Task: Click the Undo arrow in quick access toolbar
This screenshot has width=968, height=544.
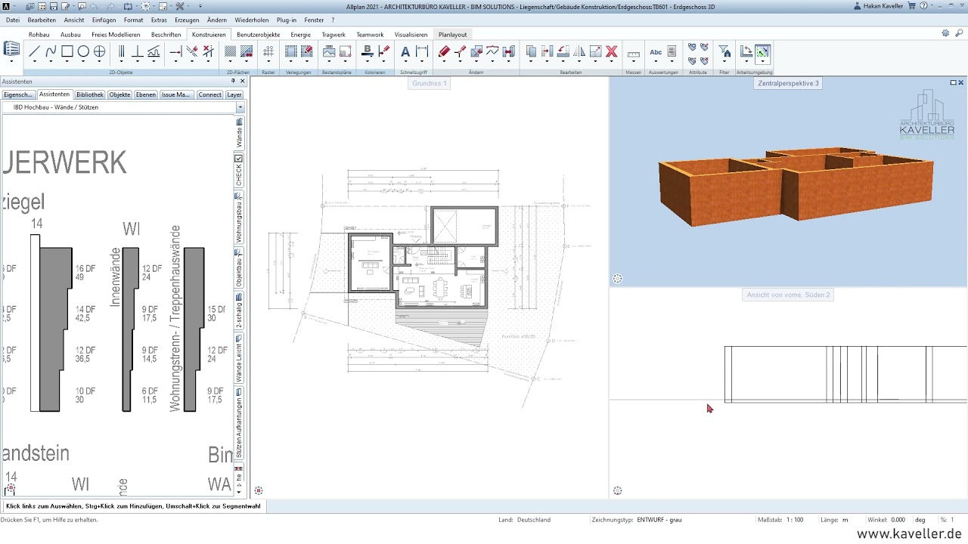Action: [x=95, y=6]
